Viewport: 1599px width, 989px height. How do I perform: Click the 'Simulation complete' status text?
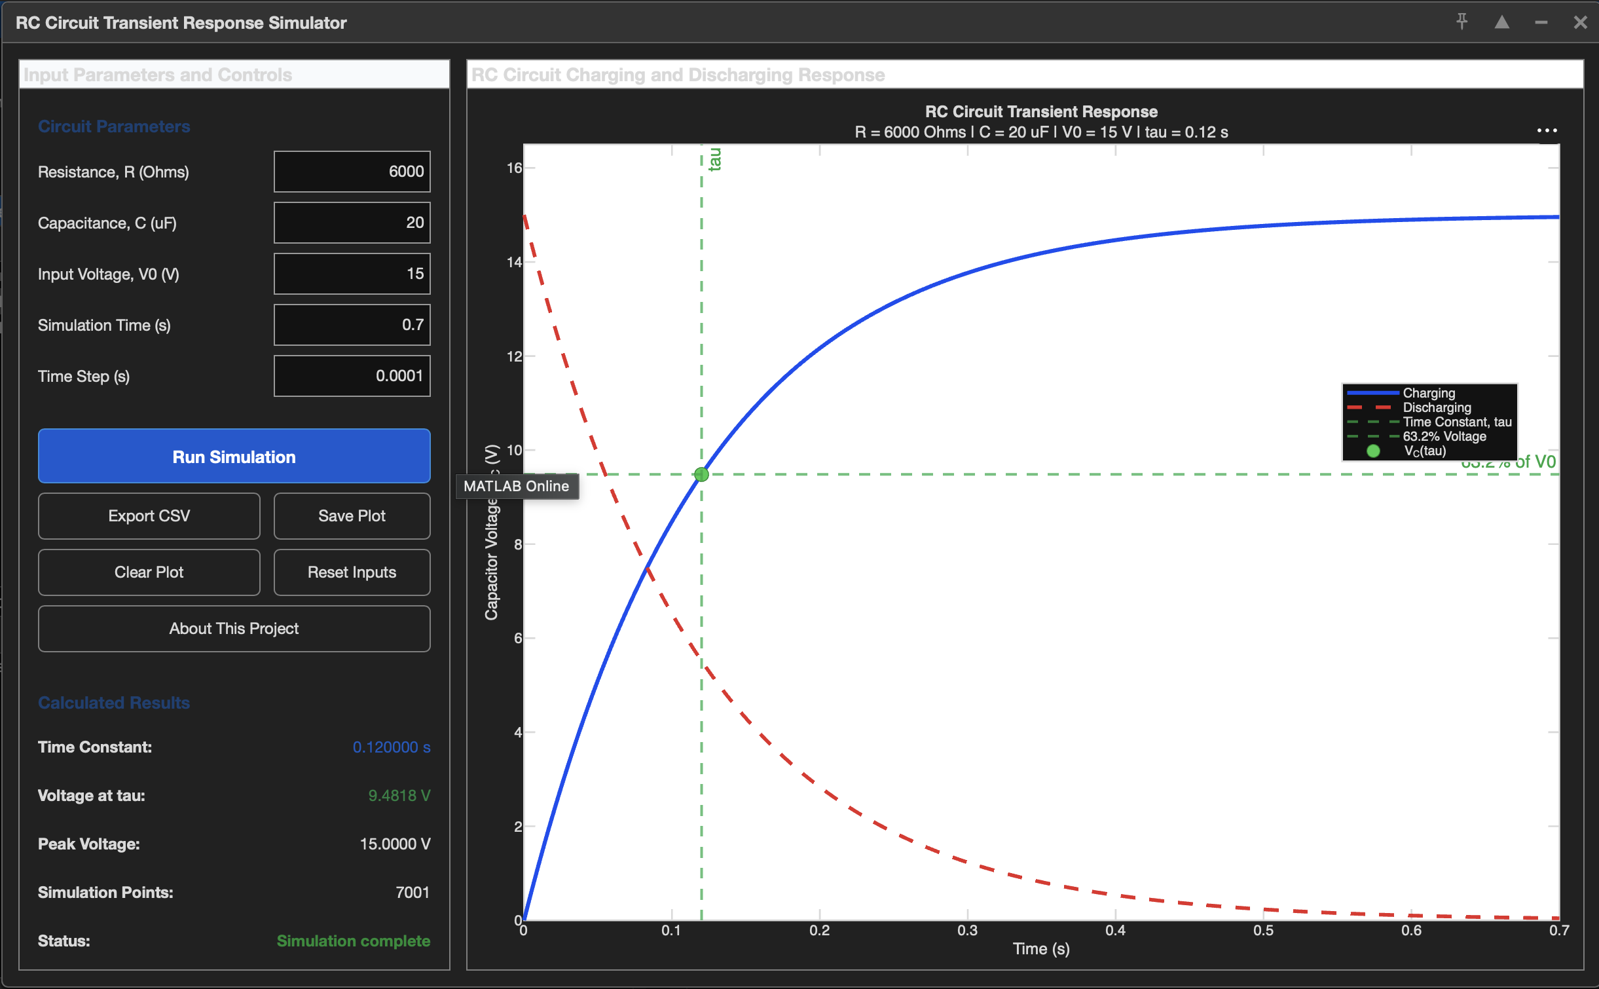click(354, 941)
